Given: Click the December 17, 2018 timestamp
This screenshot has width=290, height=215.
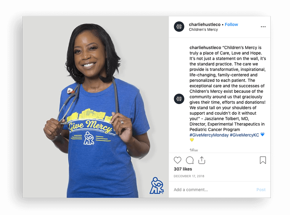Looking at the screenshot, I should pyautogui.click(x=189, y=176).
